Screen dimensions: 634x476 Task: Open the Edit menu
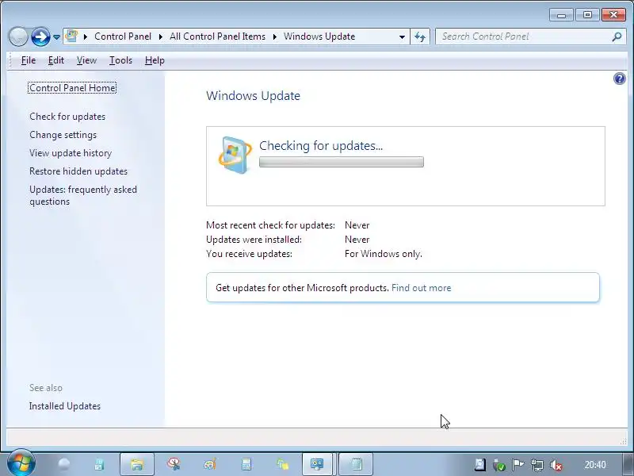coord(56,60)
